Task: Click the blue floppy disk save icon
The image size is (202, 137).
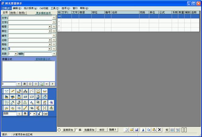Action: coord(137,130)
